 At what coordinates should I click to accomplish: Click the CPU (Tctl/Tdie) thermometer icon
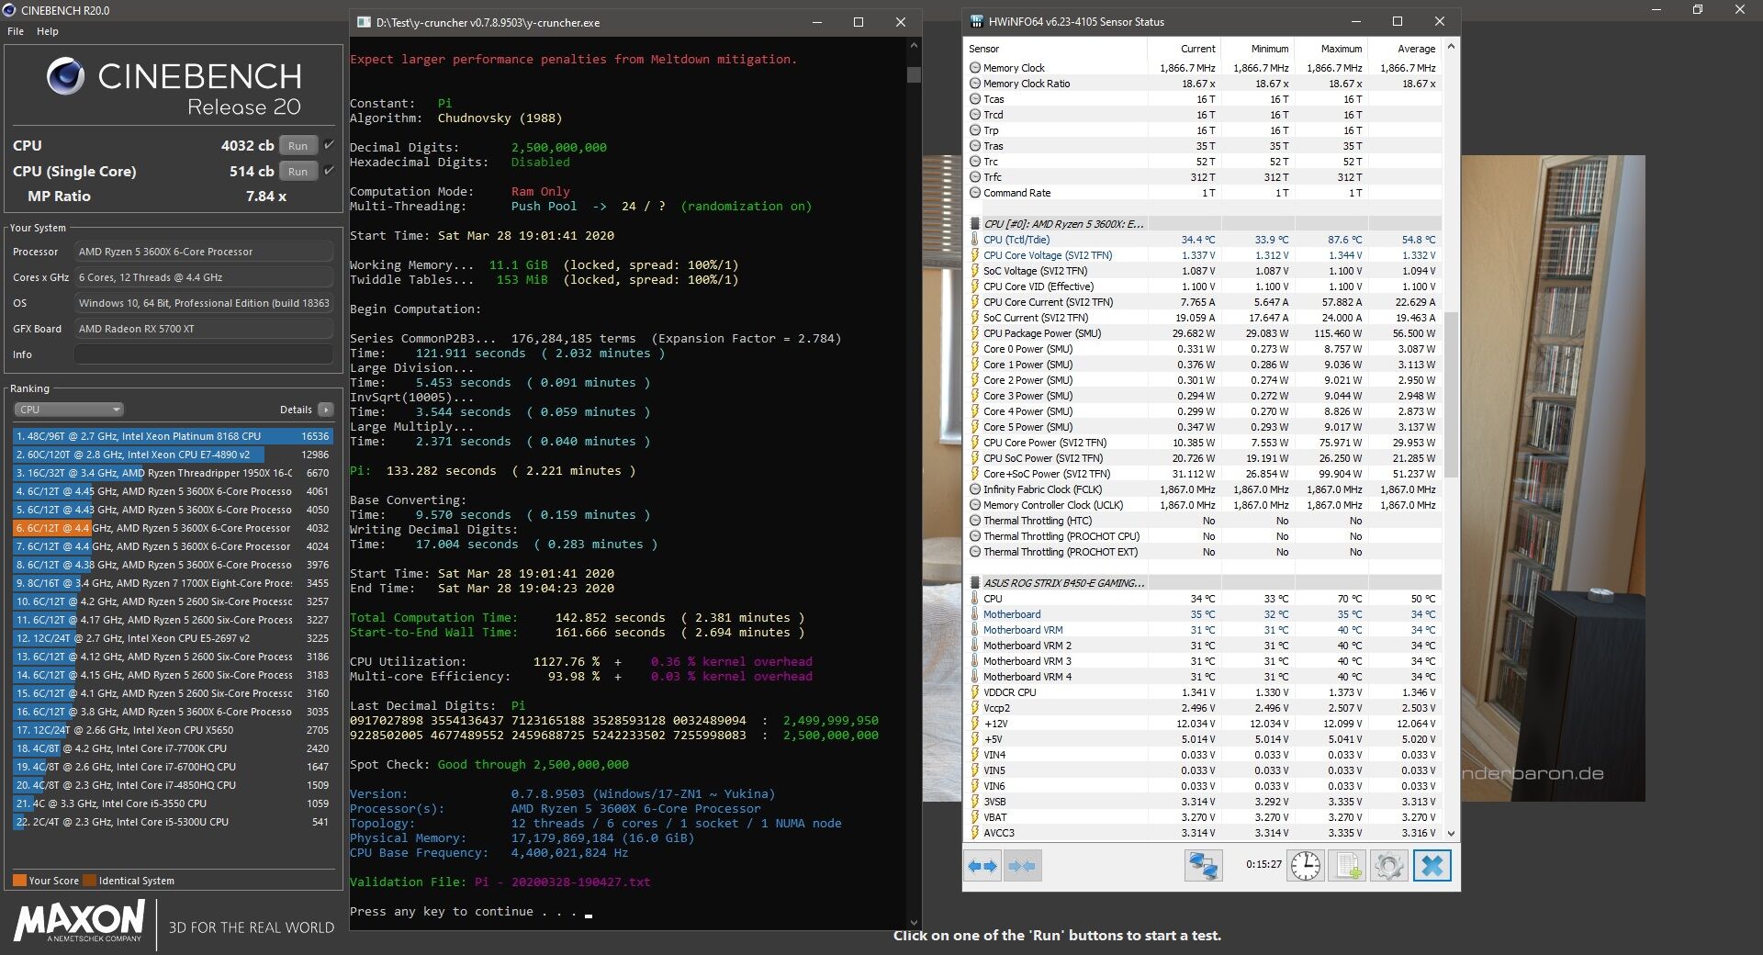coord(975,240)
